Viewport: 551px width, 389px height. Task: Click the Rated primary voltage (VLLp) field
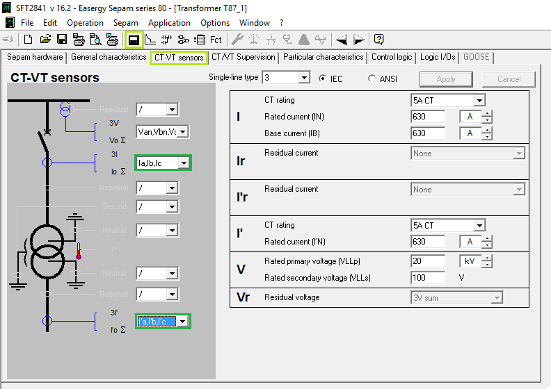tap(428, 261)
